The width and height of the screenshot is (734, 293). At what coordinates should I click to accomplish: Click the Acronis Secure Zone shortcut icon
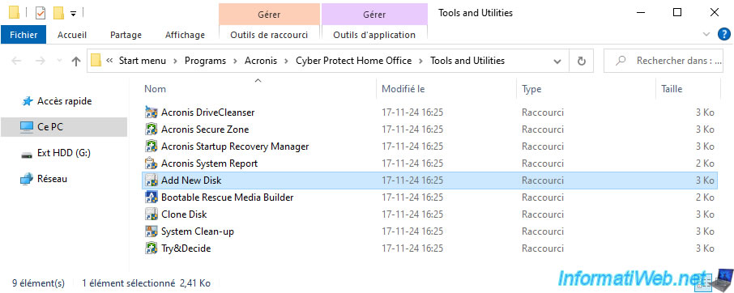(x=151, y=130)
